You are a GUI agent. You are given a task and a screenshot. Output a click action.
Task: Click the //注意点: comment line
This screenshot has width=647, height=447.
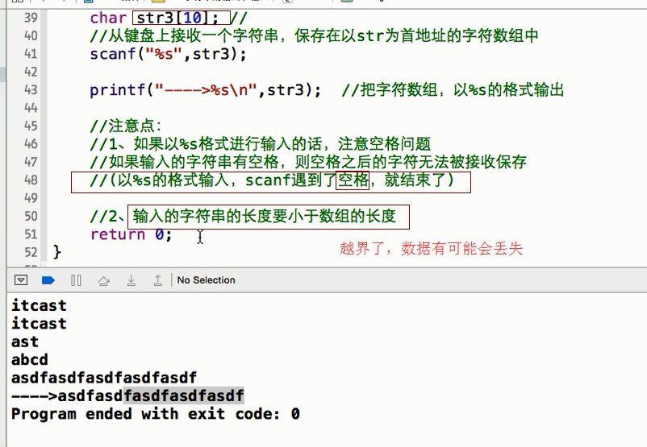tap(126, 126)
